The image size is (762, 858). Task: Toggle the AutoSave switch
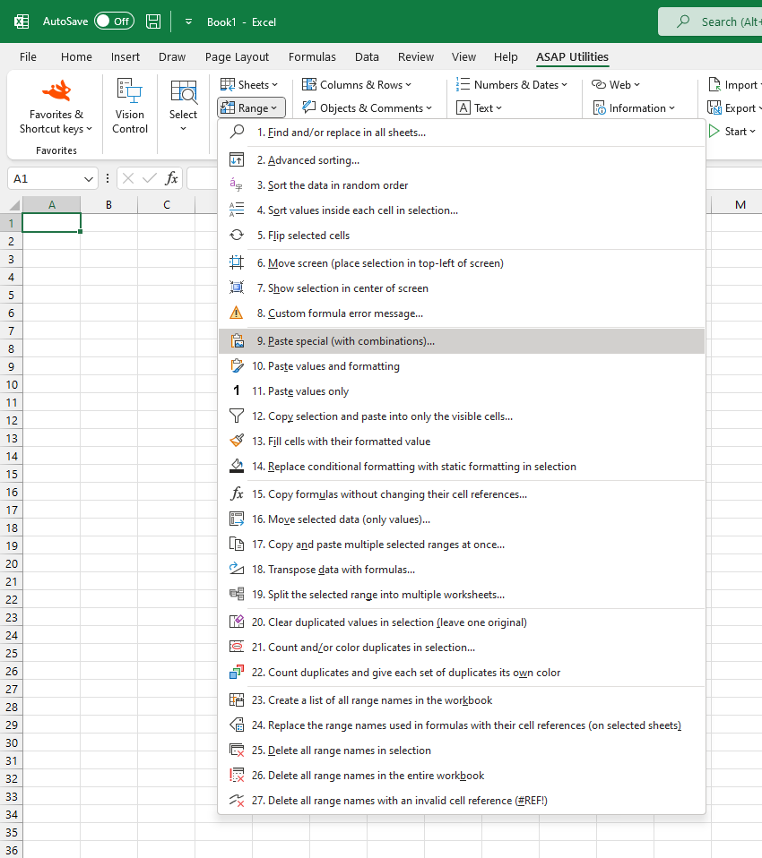[x=114, y=21]
